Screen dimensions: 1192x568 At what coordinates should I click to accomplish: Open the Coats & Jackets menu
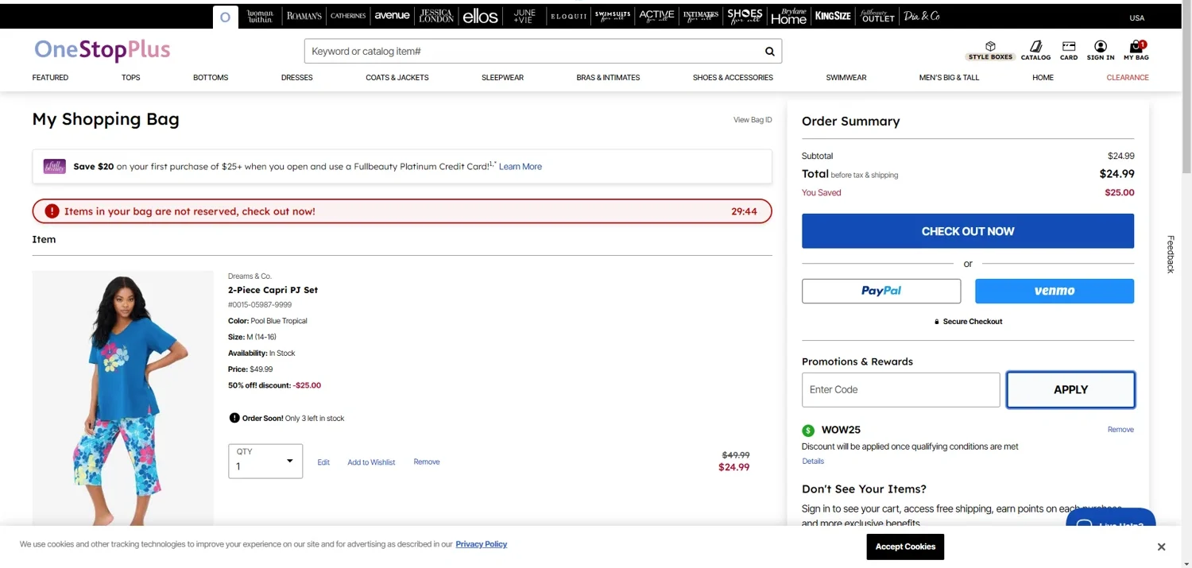click(397, 78)
